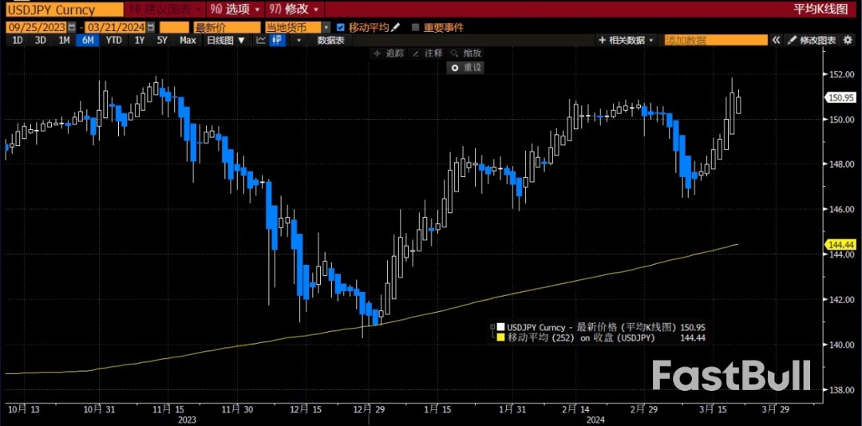862x426 pixels.
Task: Enable the 重要事件 checkbox
Action: click(x=416, y=27)
